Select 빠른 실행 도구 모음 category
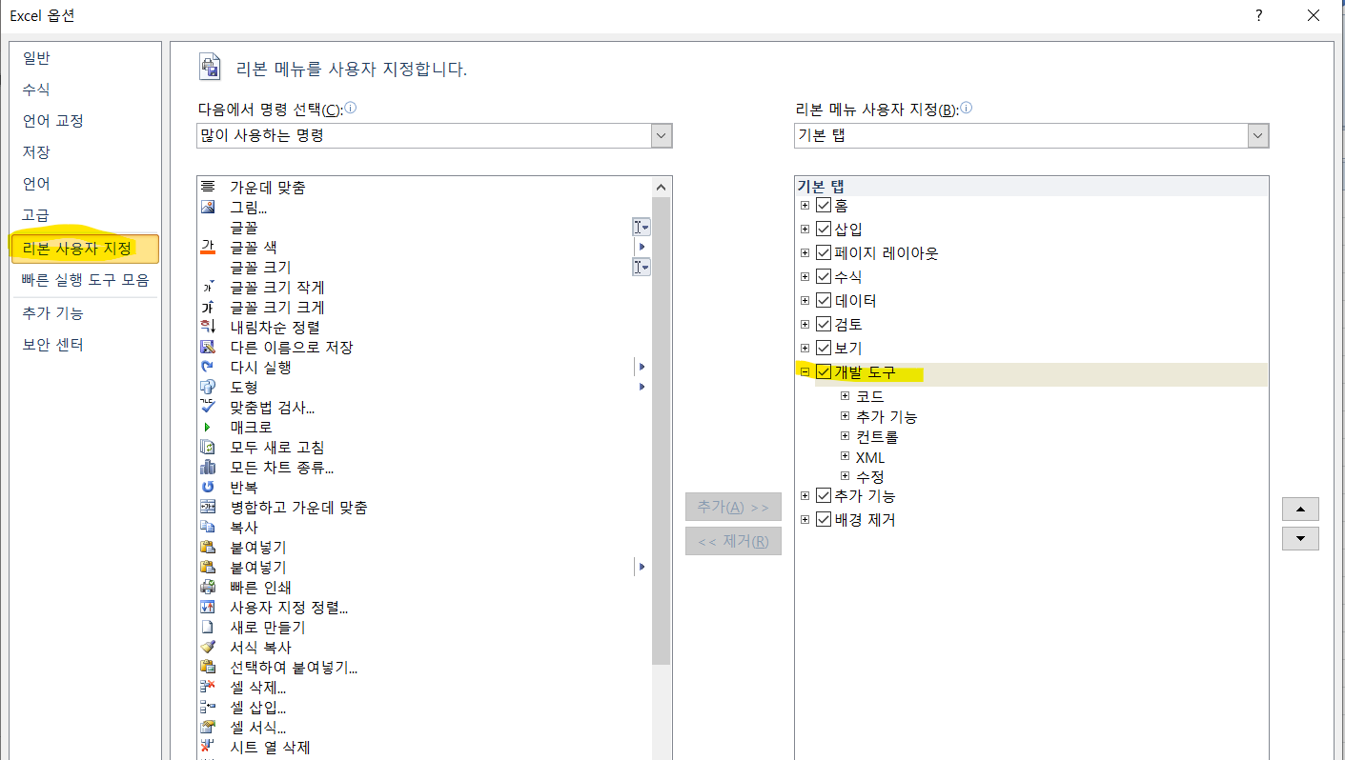Viewport: 1345px width, 760px height. pyautogui.click(x=85, y=280)
